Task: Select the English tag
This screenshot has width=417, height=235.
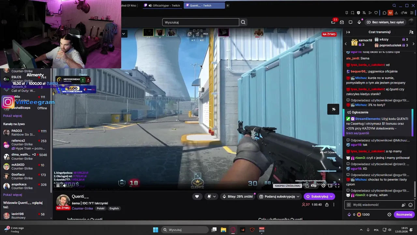Action: pos(114,208)
